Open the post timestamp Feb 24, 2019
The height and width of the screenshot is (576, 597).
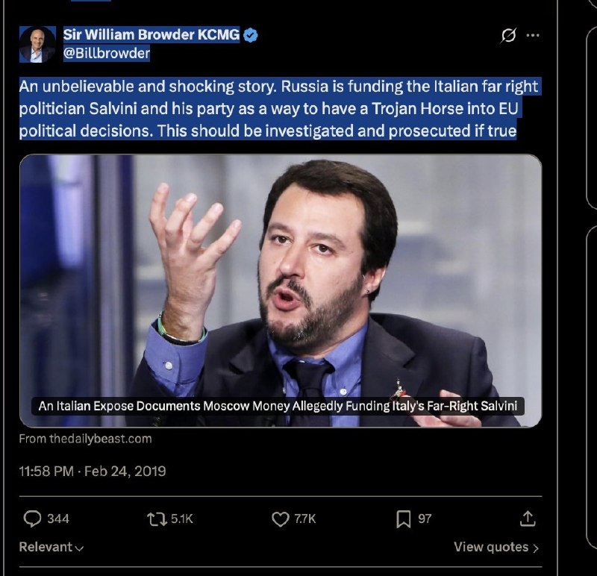[x=92, y=471]
